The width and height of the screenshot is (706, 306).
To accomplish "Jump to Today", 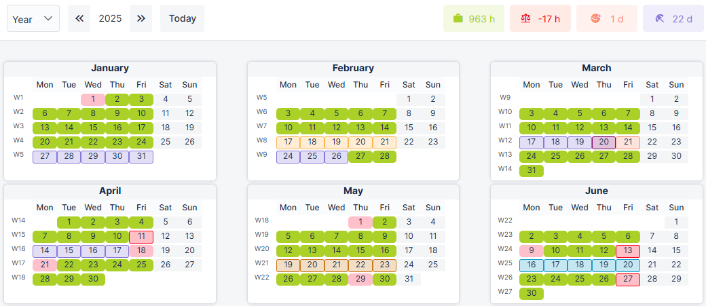I will pyautogui.click(x=182, y=18).
